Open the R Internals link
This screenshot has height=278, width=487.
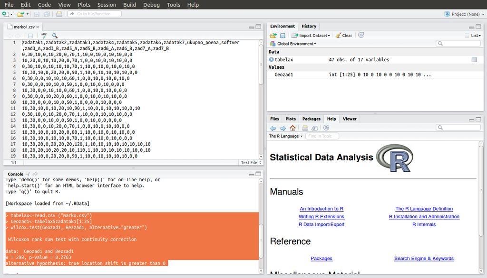point(424,224)
